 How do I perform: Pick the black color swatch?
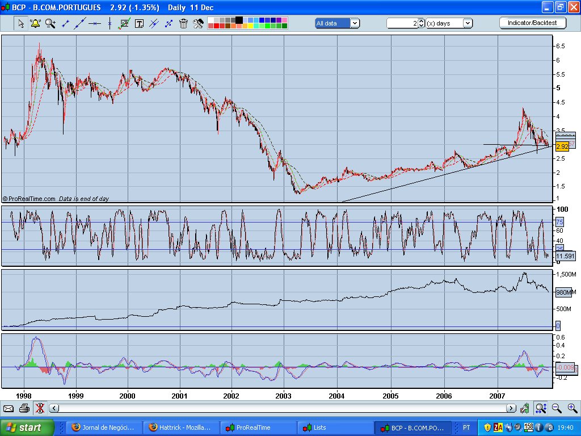239,20
